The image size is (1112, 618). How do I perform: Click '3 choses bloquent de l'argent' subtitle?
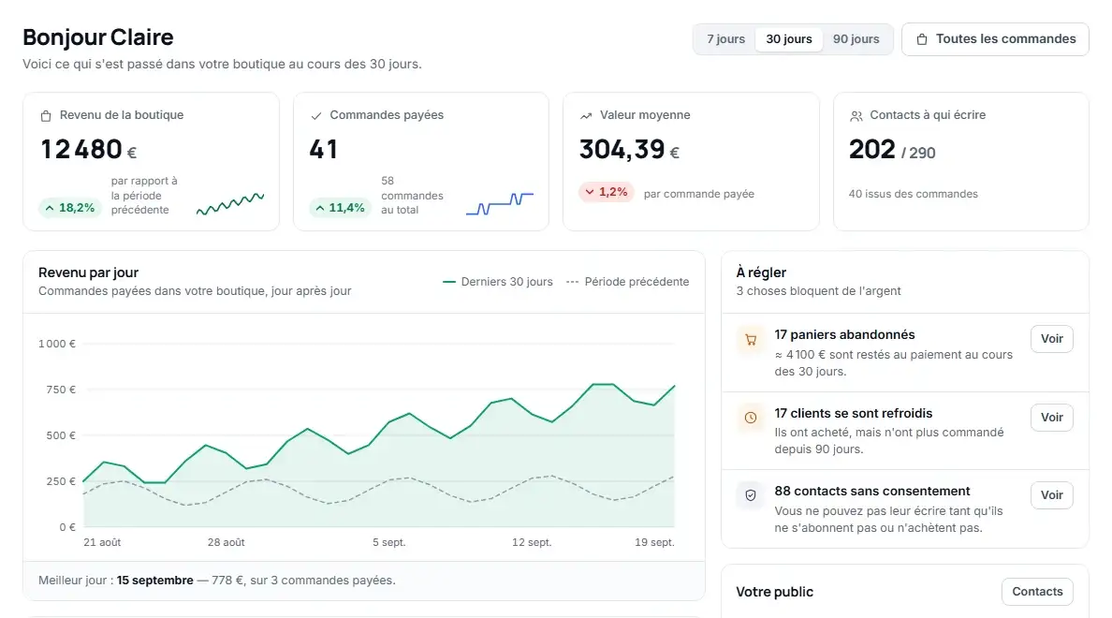click(818, 291)
